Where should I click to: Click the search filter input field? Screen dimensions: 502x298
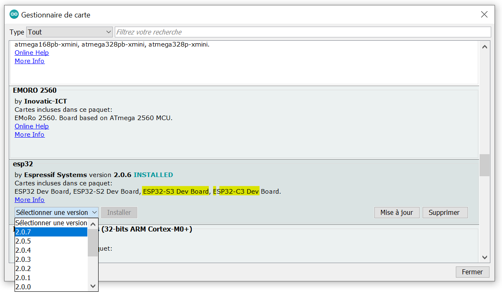click(x=303, y=32)
